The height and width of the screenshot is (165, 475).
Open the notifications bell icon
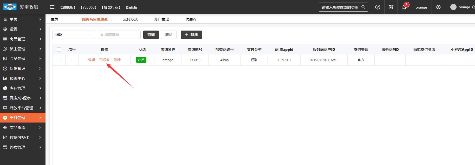(x=404, y=7)
